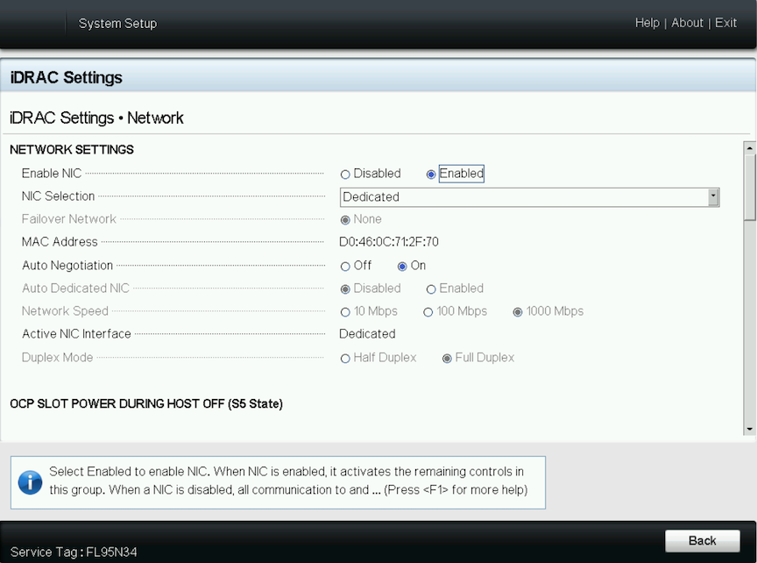Open About in the top bar
The width and height of the screenshot is (757, 563).
[x=687, y=23]
